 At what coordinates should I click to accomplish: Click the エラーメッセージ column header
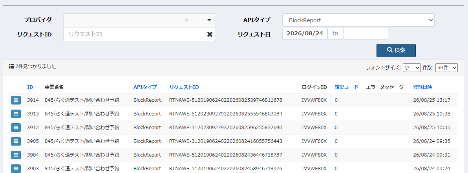385,87
